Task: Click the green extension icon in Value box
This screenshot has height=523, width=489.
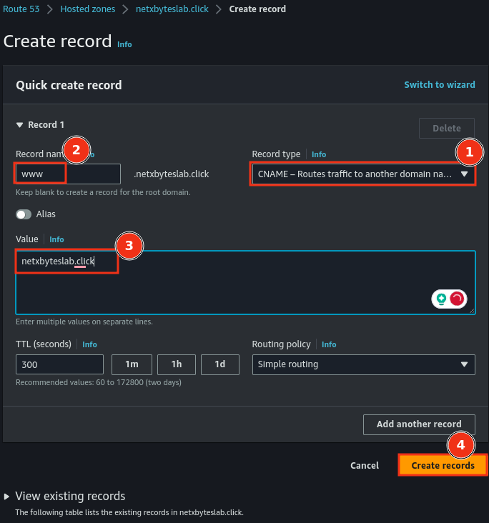Action: pyautogui.click(x=442, y=299)
